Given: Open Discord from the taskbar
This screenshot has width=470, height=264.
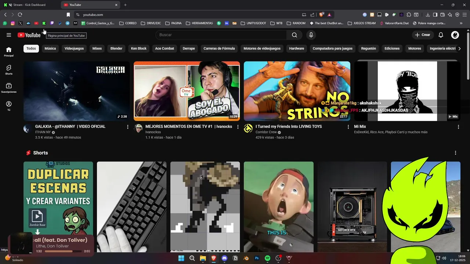Looking at the screenshot, I should click(224, 258).
